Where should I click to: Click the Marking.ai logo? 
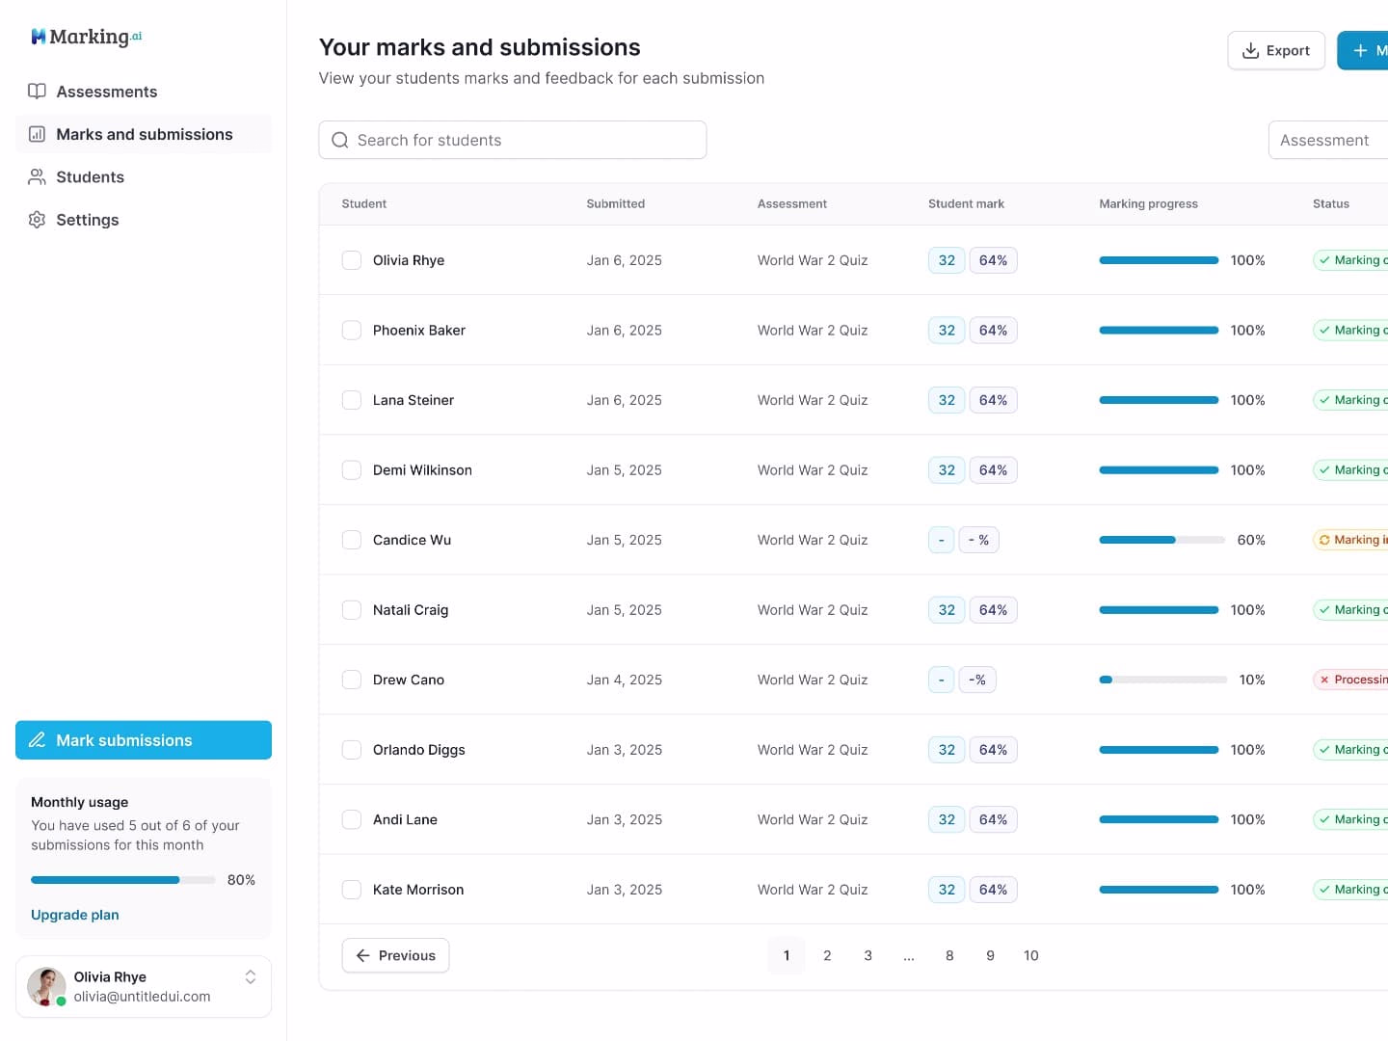[87, 37]
